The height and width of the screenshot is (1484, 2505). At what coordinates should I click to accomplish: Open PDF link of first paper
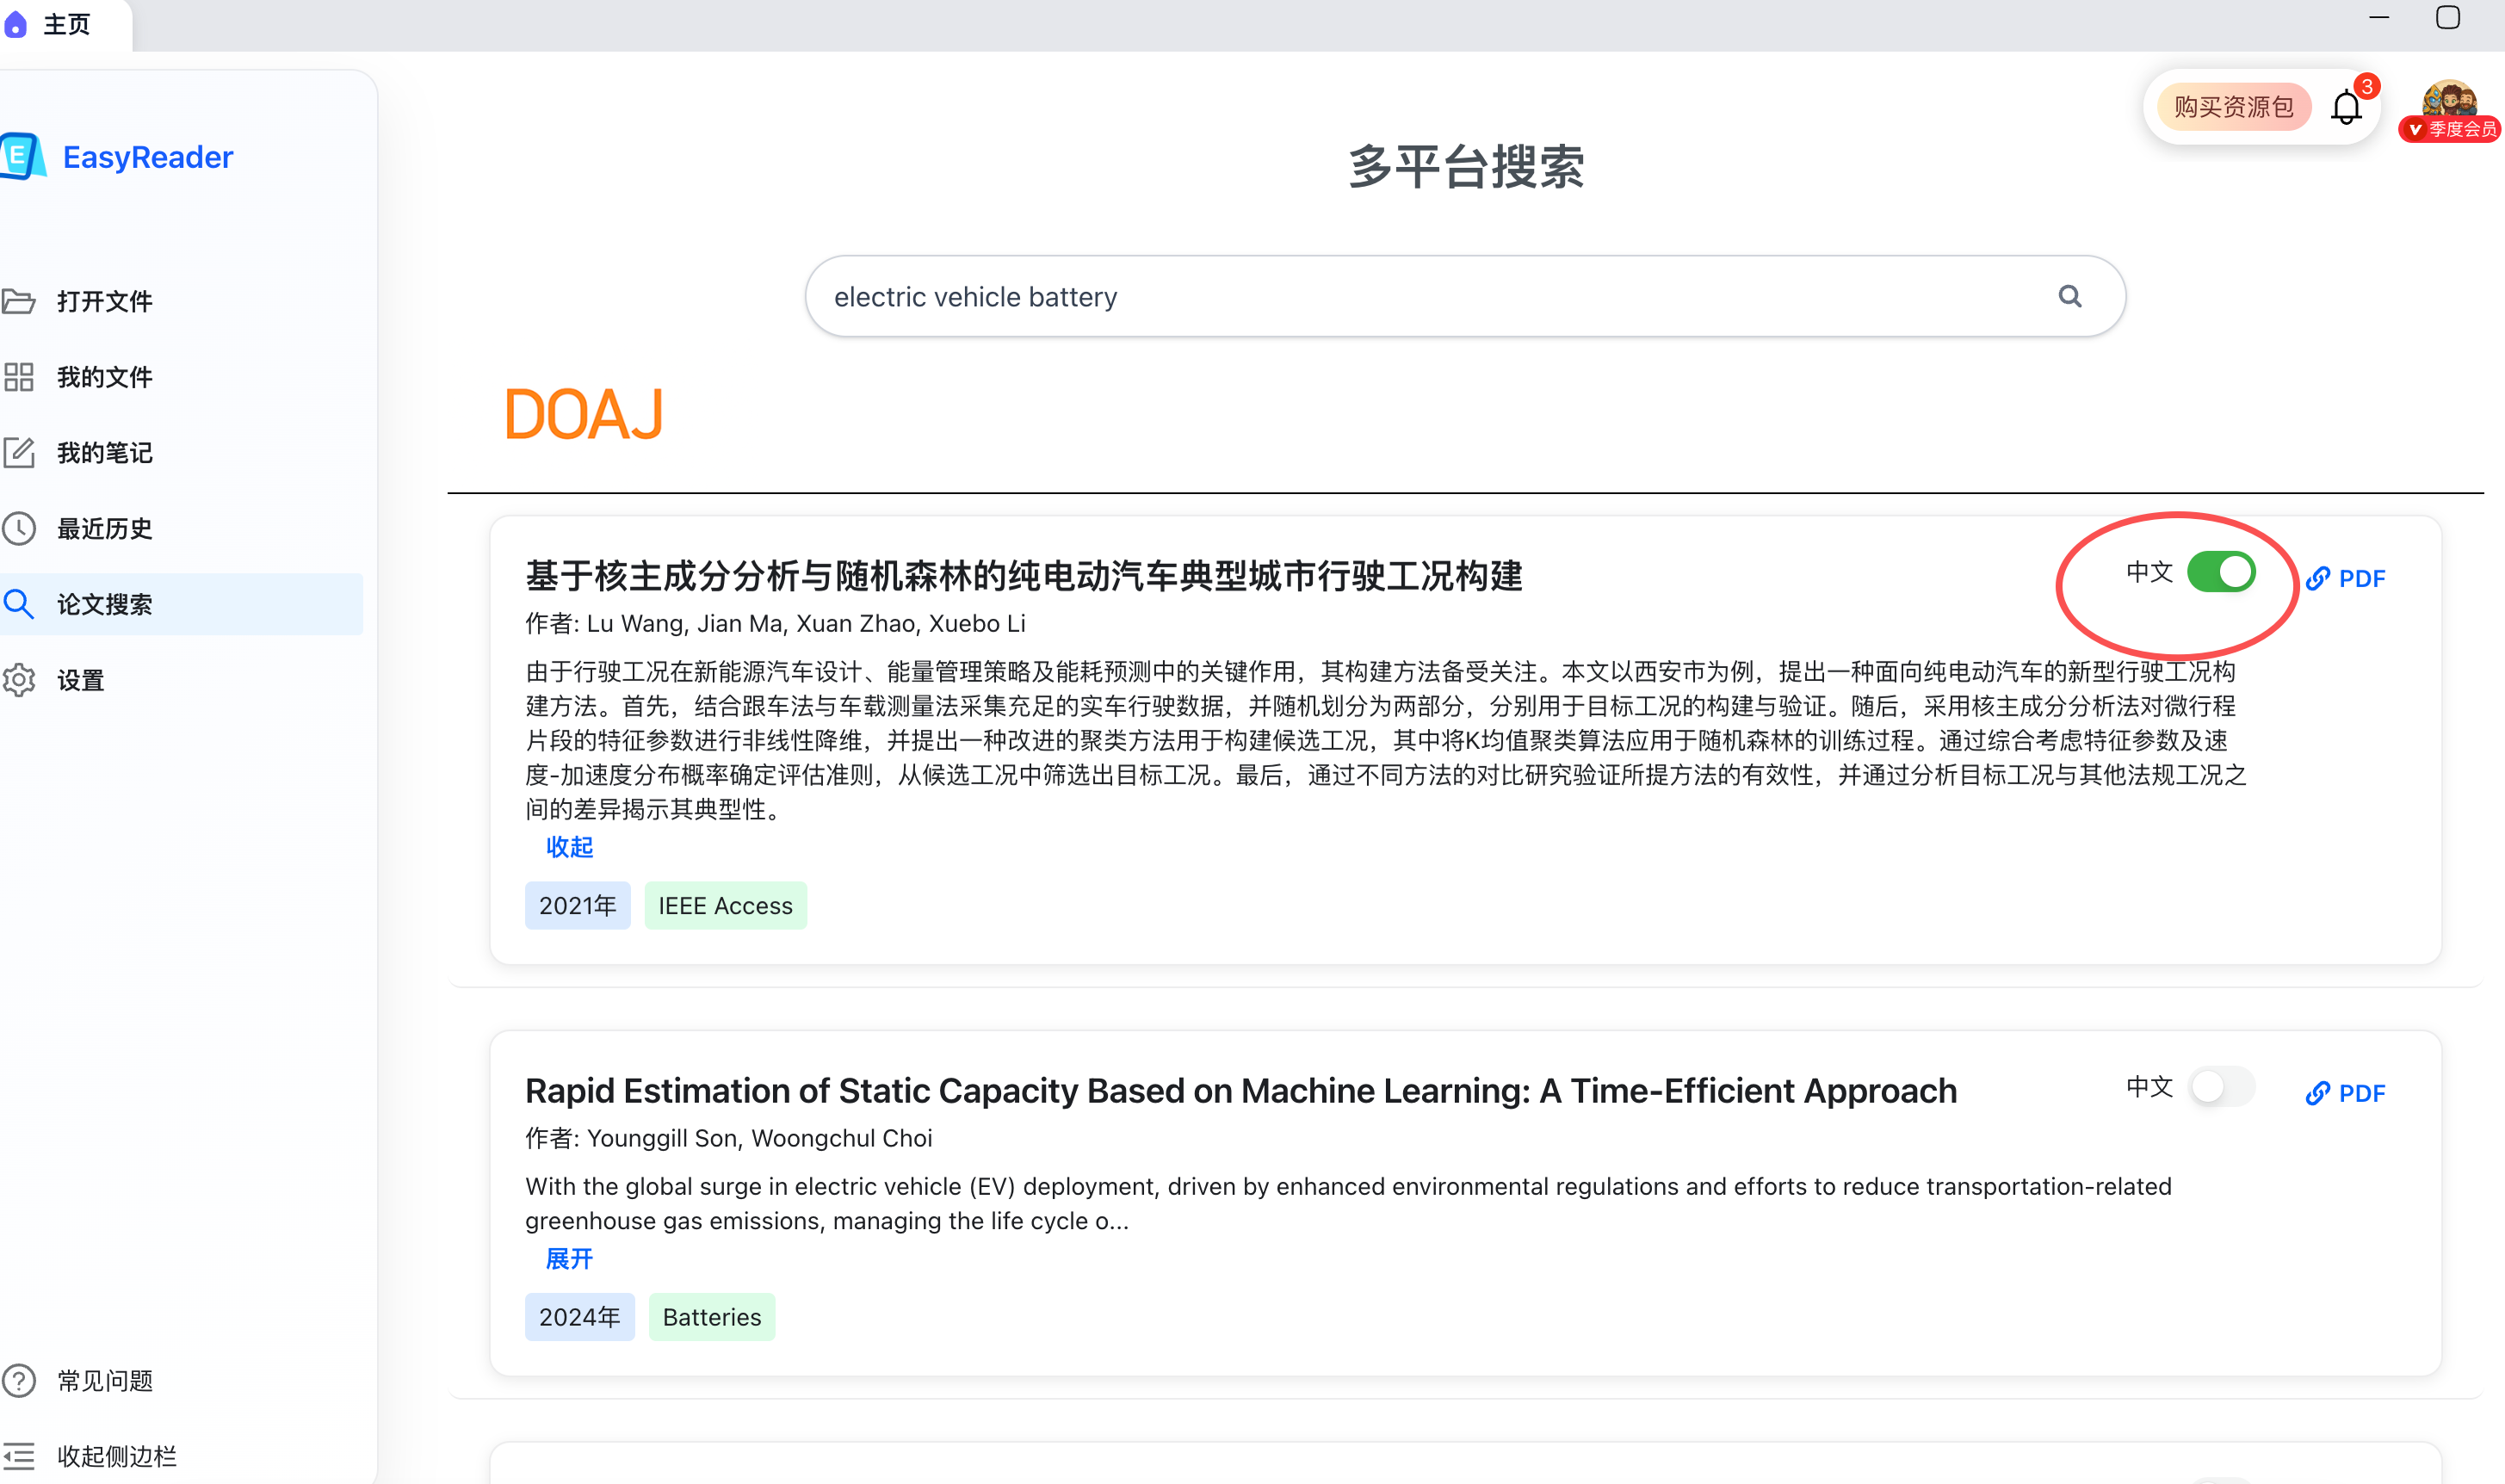pos(2346,579)
